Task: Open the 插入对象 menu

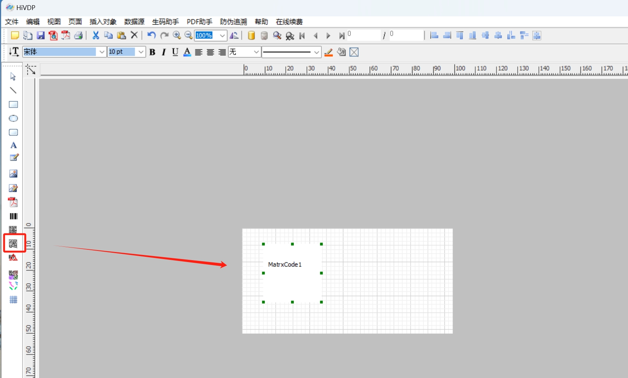Action: [103, 22]
